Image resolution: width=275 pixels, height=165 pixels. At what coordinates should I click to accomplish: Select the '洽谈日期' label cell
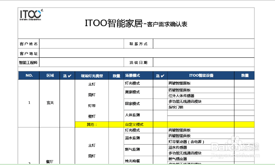(x=138, y=62)
